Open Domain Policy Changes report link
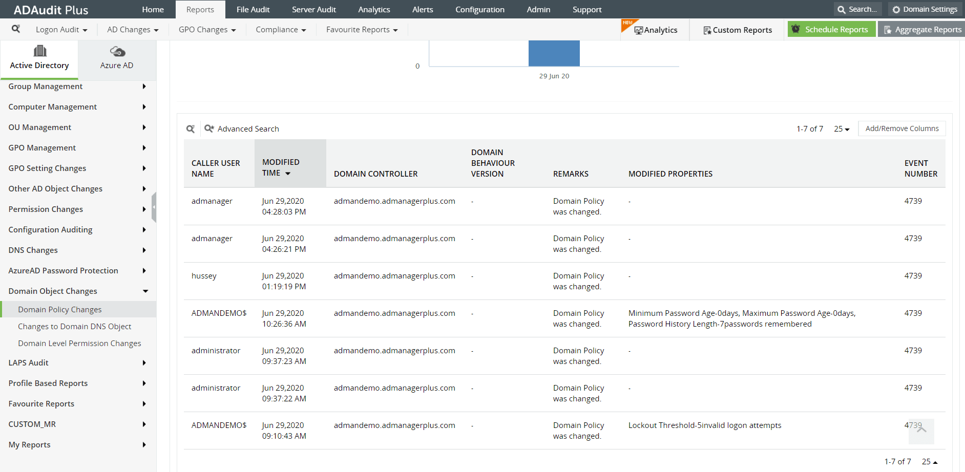Viewport: 965px width, 472px height. click(x=60, y=310)
